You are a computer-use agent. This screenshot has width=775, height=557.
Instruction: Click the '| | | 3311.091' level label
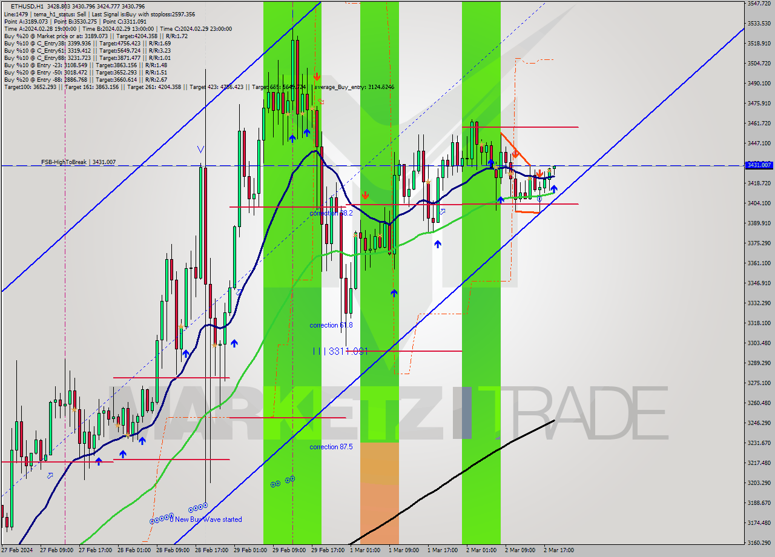tap(340, 351)
